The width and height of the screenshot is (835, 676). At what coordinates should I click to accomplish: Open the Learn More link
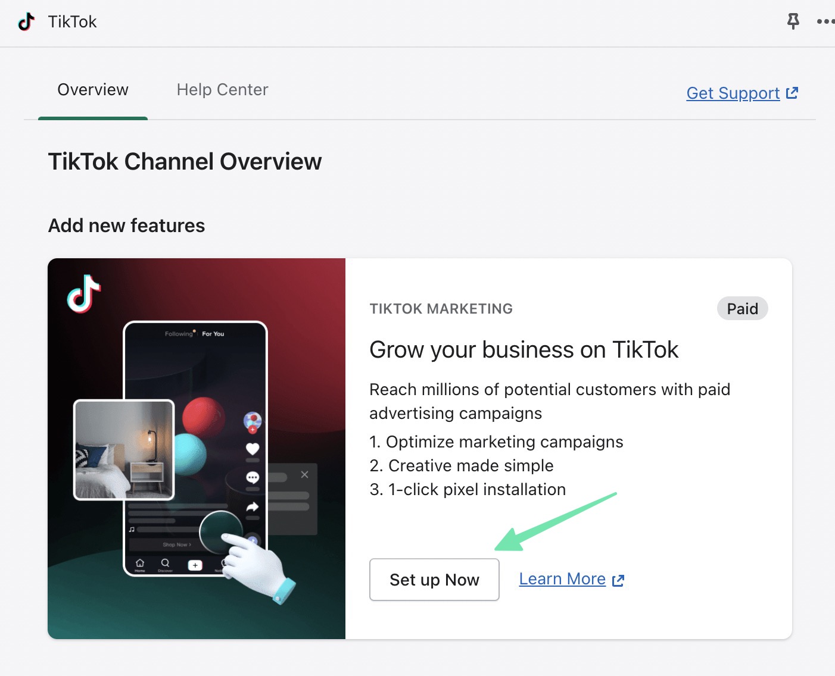[562, 579]
